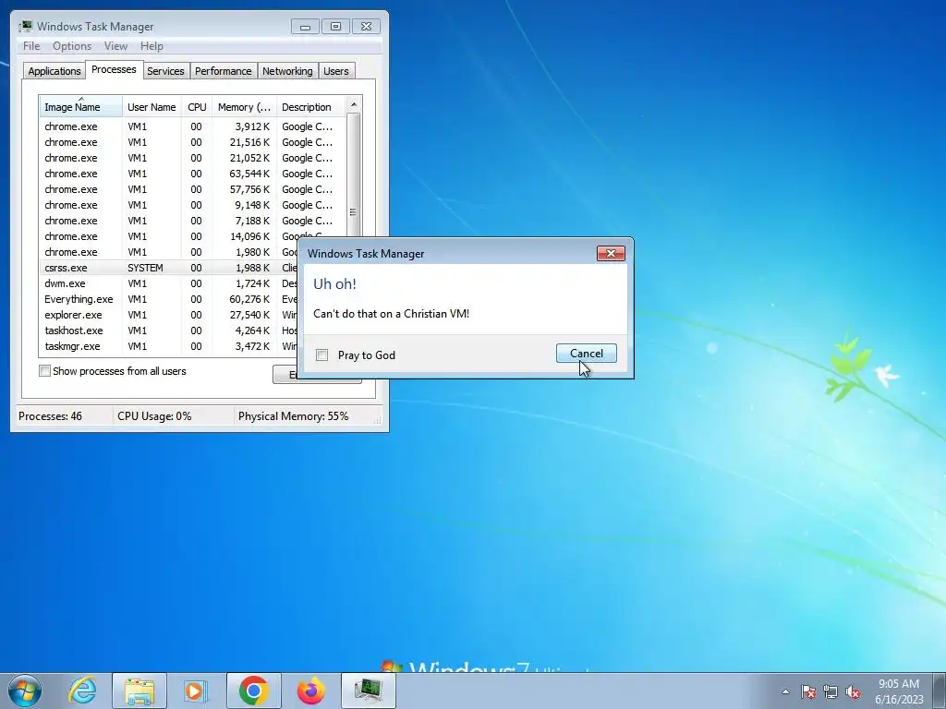Select the Task Manager taskbar button
The height and width of the screenshot is (709, 946).
click(368, 691)
